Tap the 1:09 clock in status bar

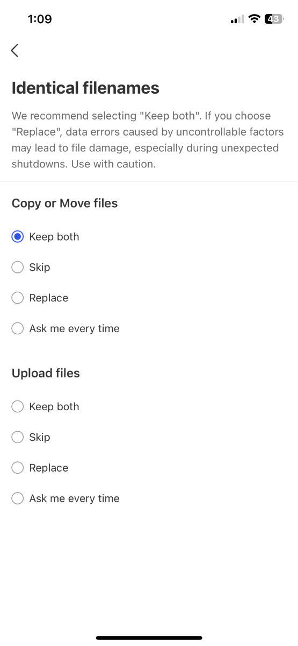click(40, 19)
